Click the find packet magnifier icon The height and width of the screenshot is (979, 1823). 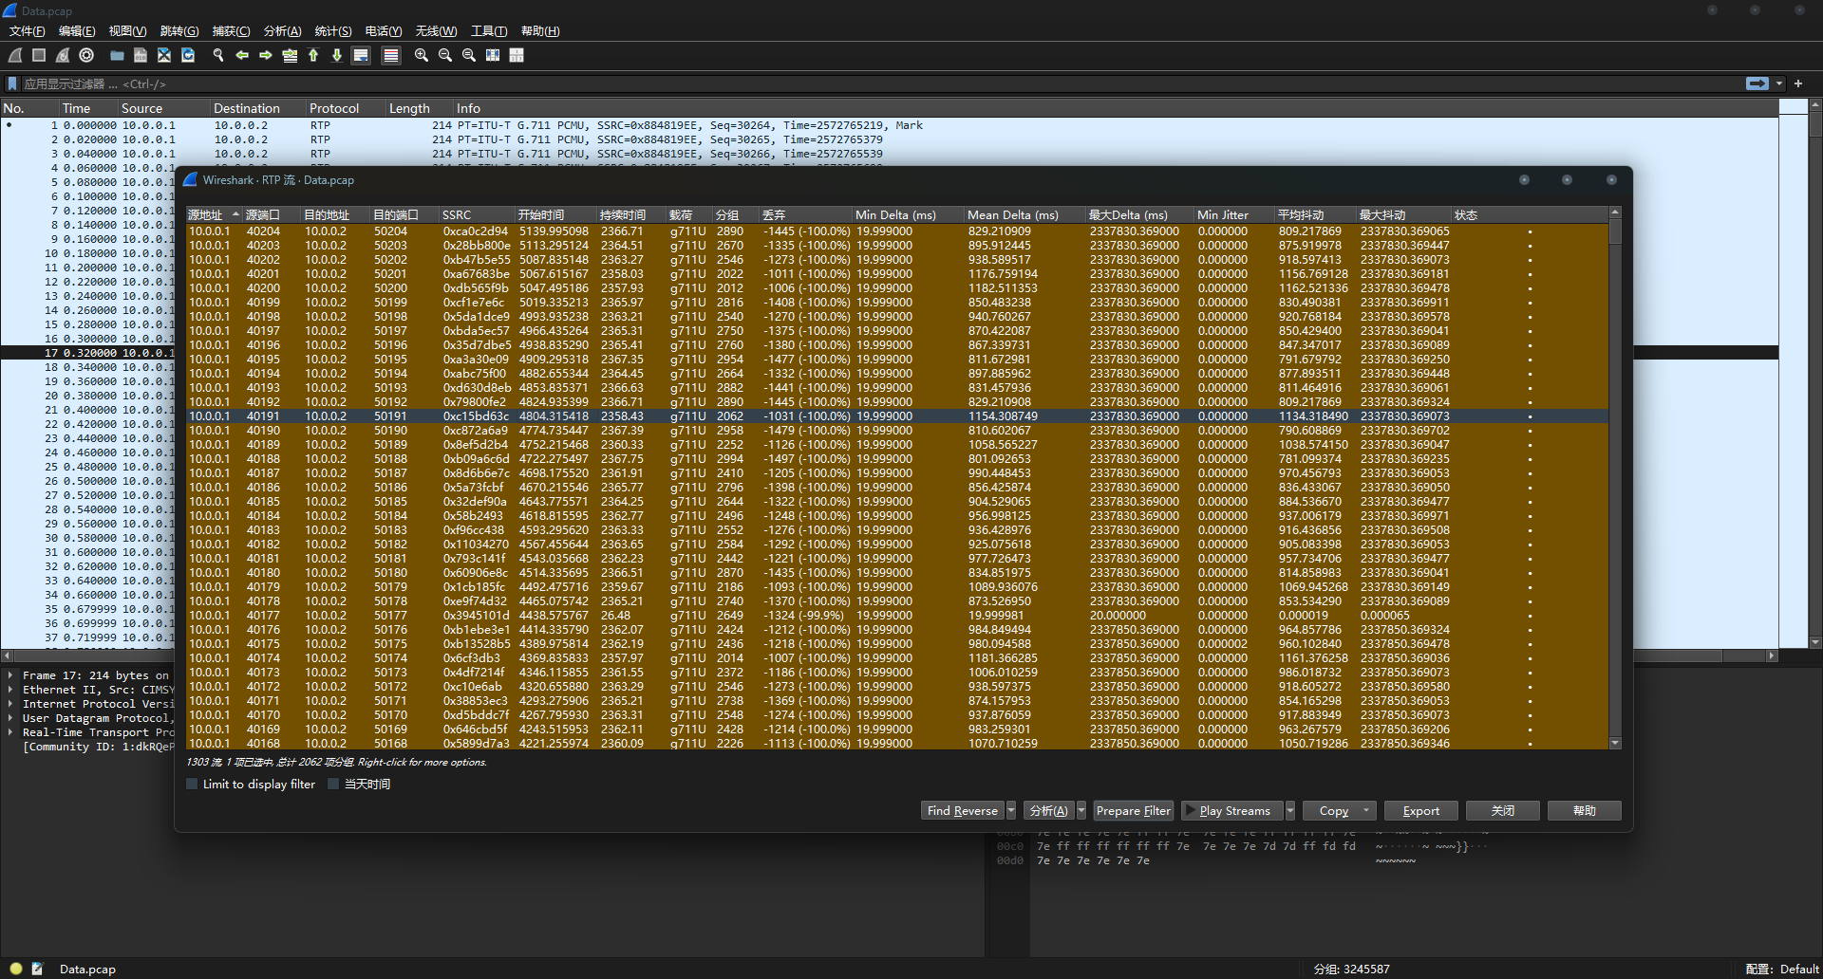point(218,56)
